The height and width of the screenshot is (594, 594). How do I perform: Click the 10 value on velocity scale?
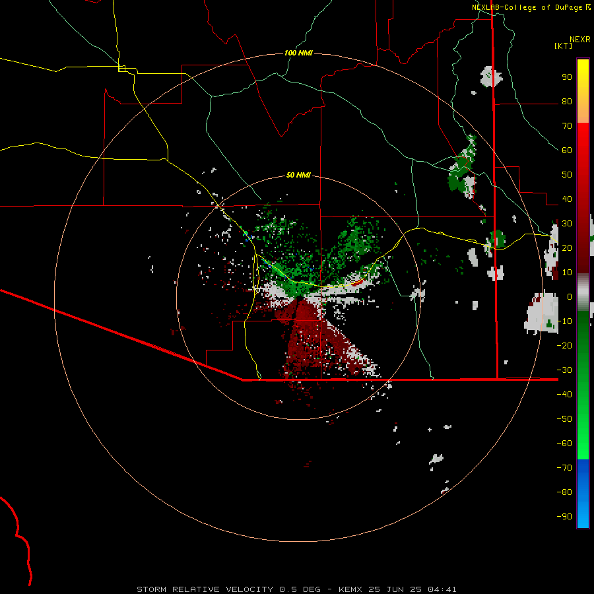567,273
